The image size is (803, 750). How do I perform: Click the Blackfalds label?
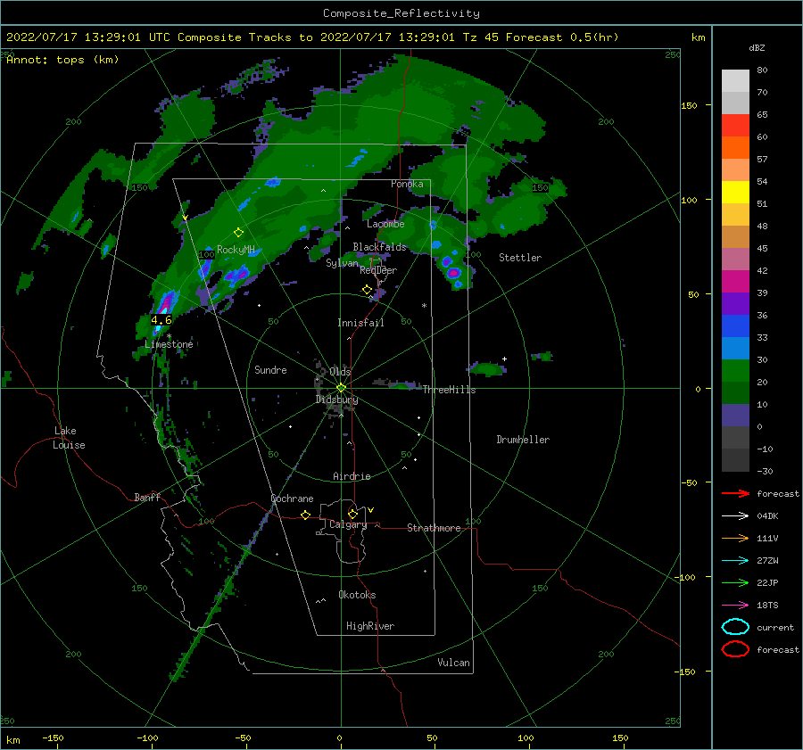pos(379,247)
